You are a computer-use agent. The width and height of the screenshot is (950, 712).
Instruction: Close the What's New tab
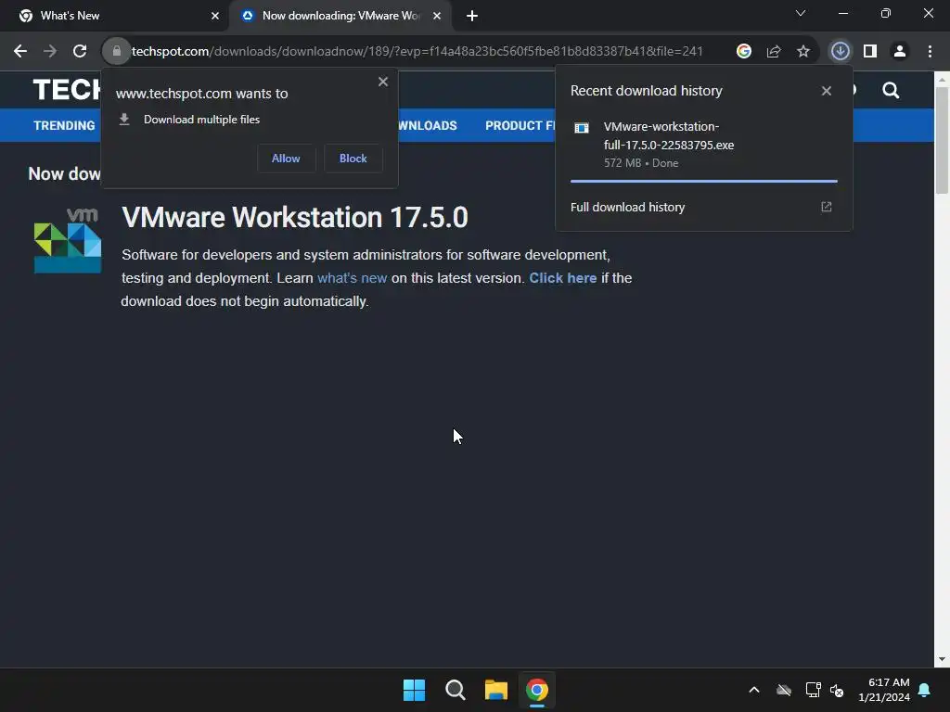click(214, 17)
